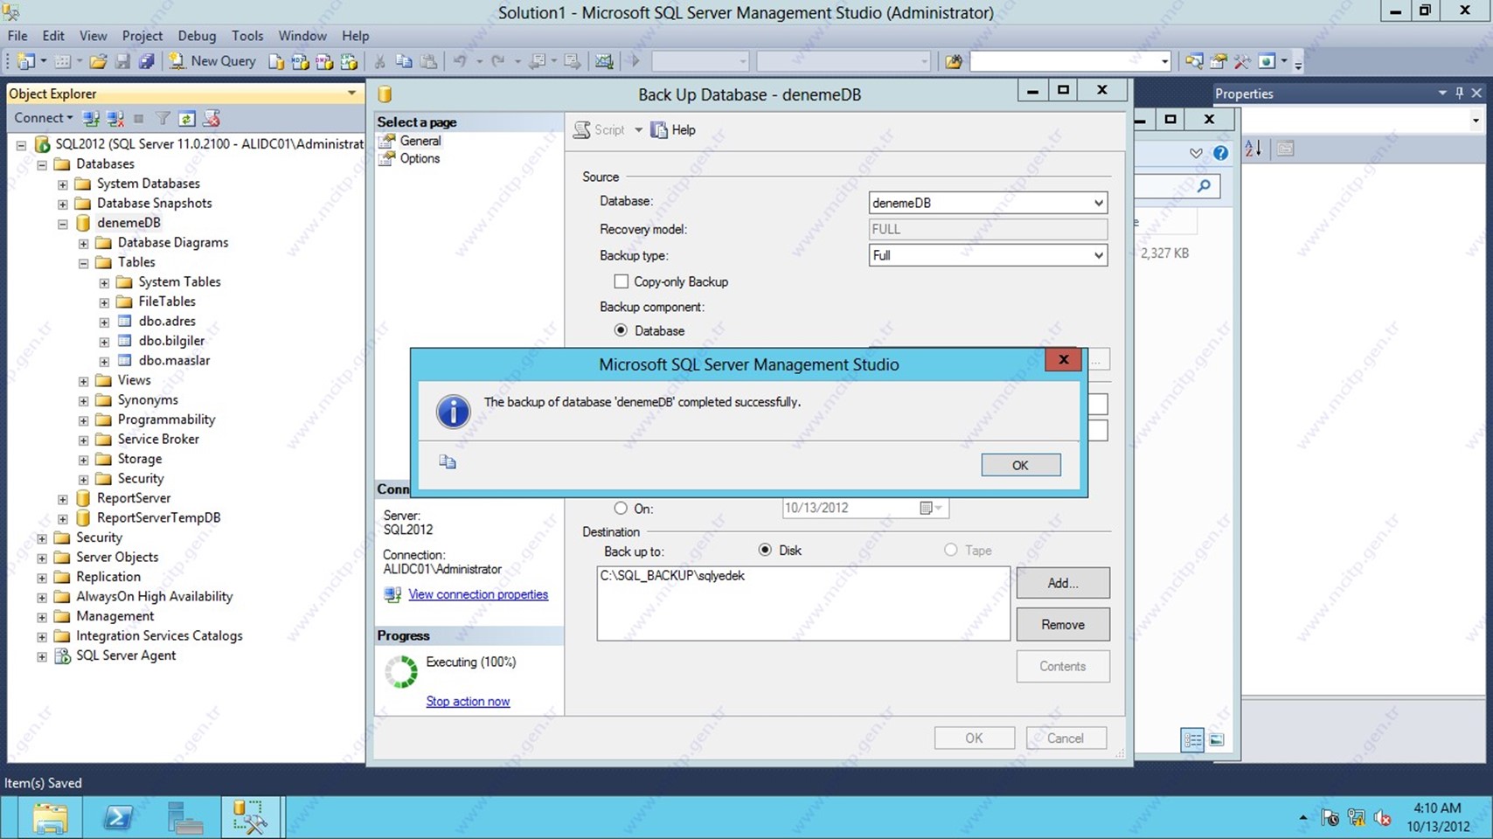Screen dimensions: 1493x839
Task: Collapse the denemeDB database node
Action: [63, 224]
